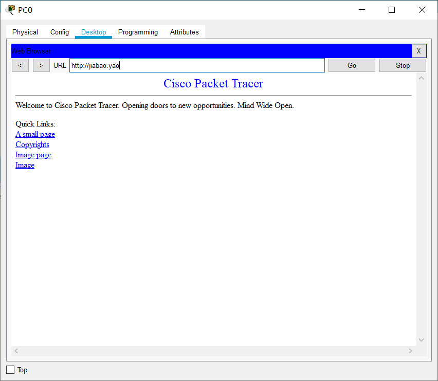Close the PC0 window

point(422,10)
